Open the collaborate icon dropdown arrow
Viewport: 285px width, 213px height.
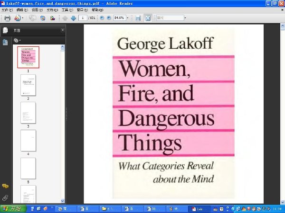(22, 18)
